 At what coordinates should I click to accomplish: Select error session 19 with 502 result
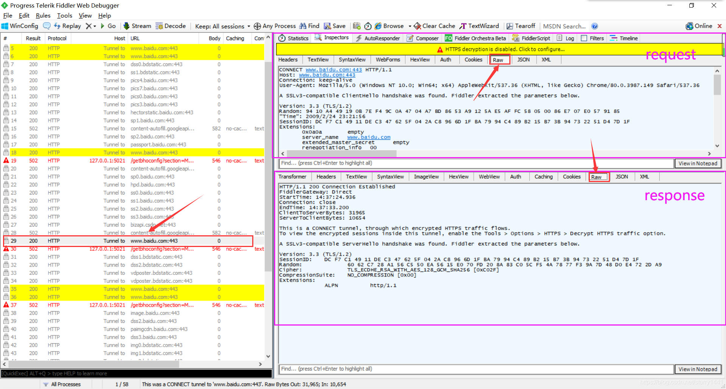click(133, 161)
